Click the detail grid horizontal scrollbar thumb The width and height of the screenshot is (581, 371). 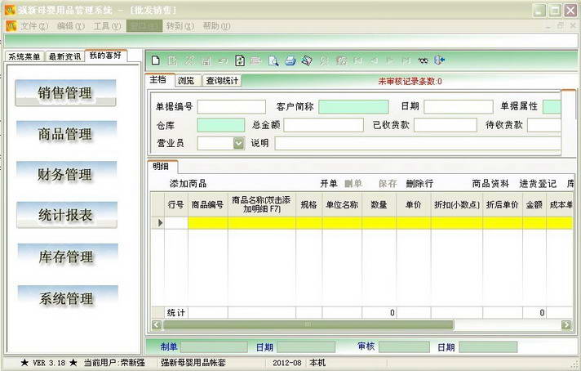pos(308,324)
